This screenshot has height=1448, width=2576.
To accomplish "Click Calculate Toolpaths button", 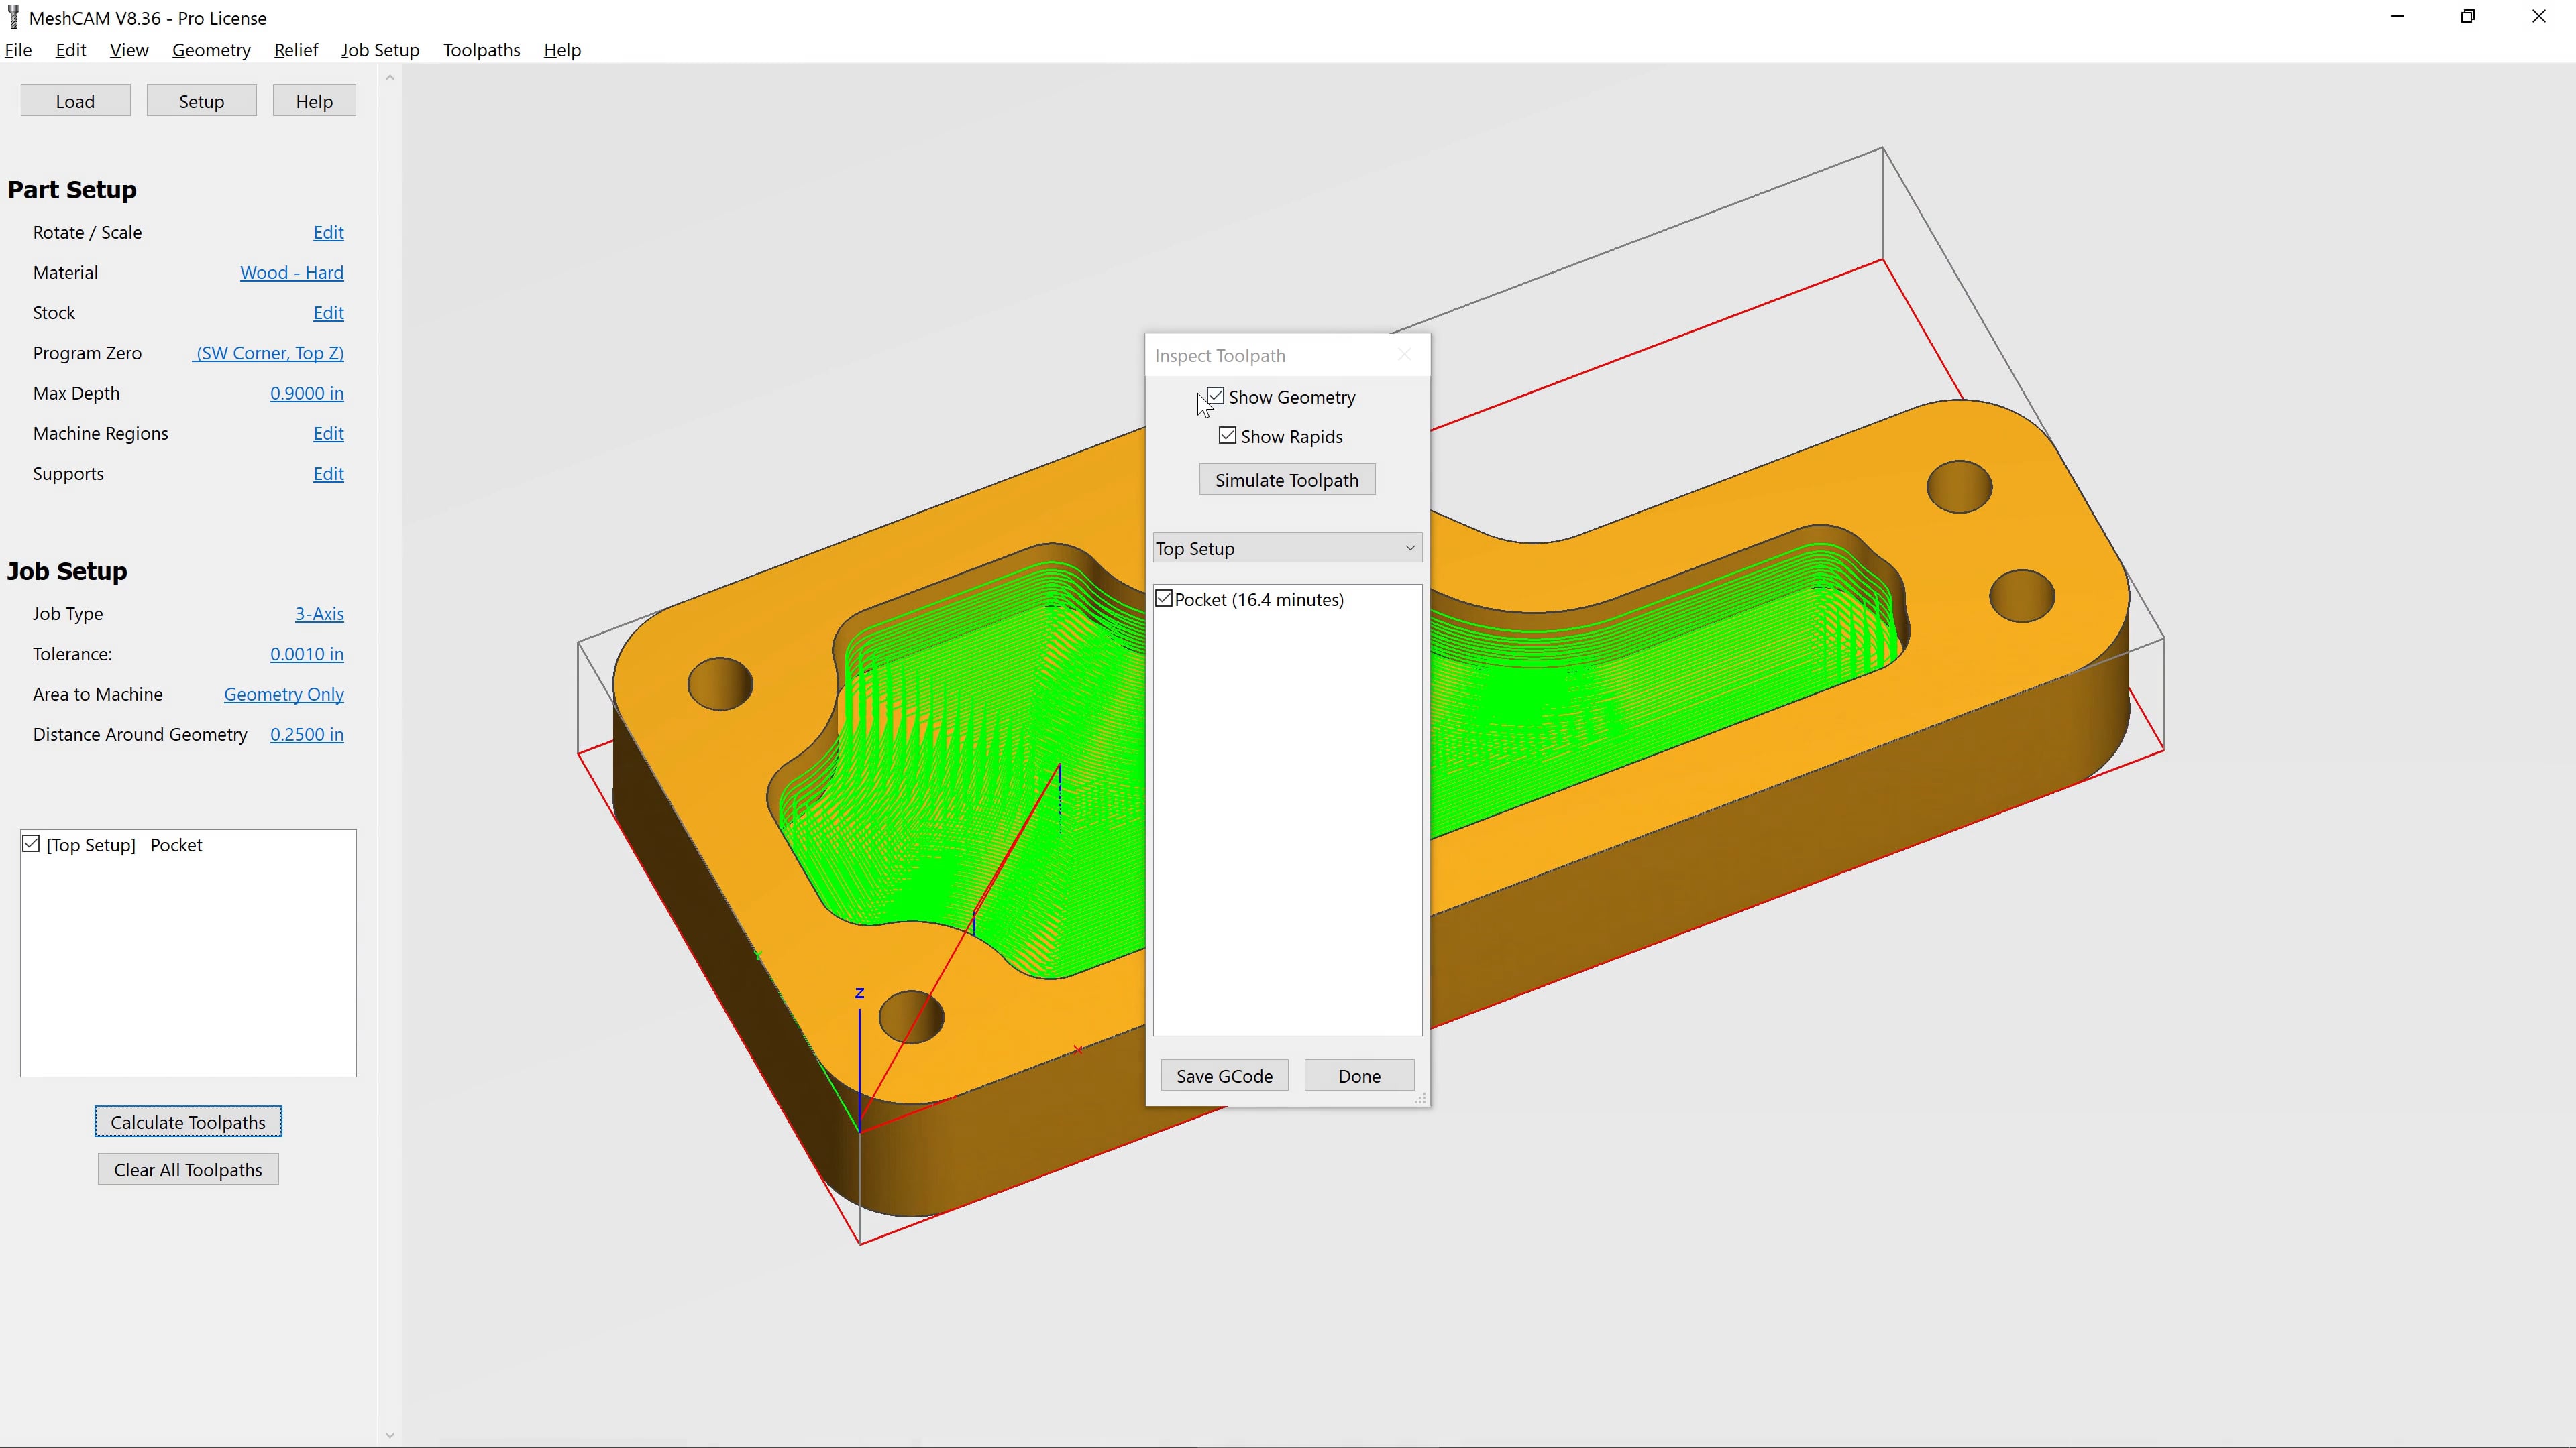I will point(188,1122).
